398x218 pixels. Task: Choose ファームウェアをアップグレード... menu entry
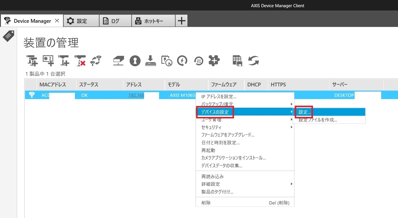[245, 135]
